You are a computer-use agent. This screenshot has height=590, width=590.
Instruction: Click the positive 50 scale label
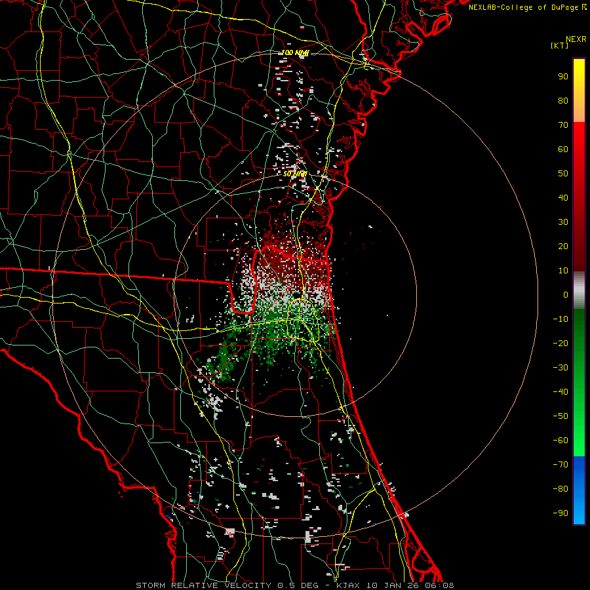coord(563,174)
